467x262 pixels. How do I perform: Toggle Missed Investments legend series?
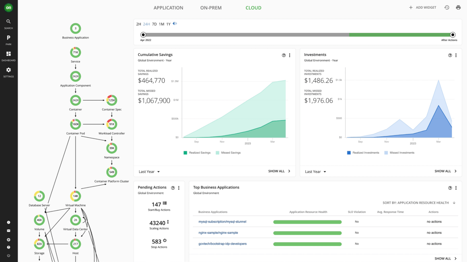pos(399,153)
